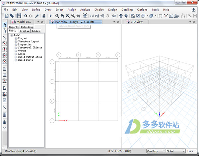Open the Model Explorer panel dropdown arrow
Screen dimensions: 199x156
38,22
